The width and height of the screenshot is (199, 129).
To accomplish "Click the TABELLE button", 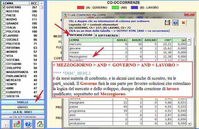I will coord(23,102).
